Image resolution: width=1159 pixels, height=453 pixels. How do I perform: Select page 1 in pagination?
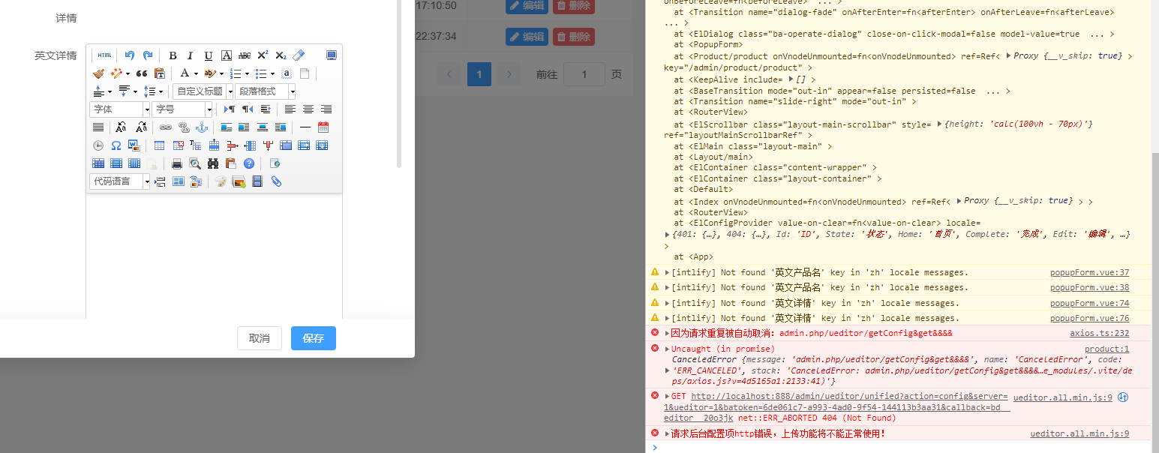tap(479, 74)
